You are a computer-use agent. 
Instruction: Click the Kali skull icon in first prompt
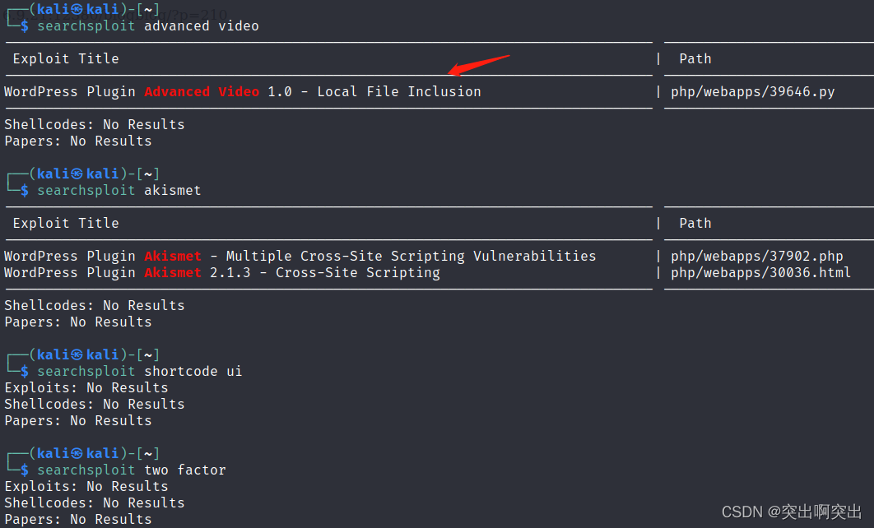tap(77, 10)
